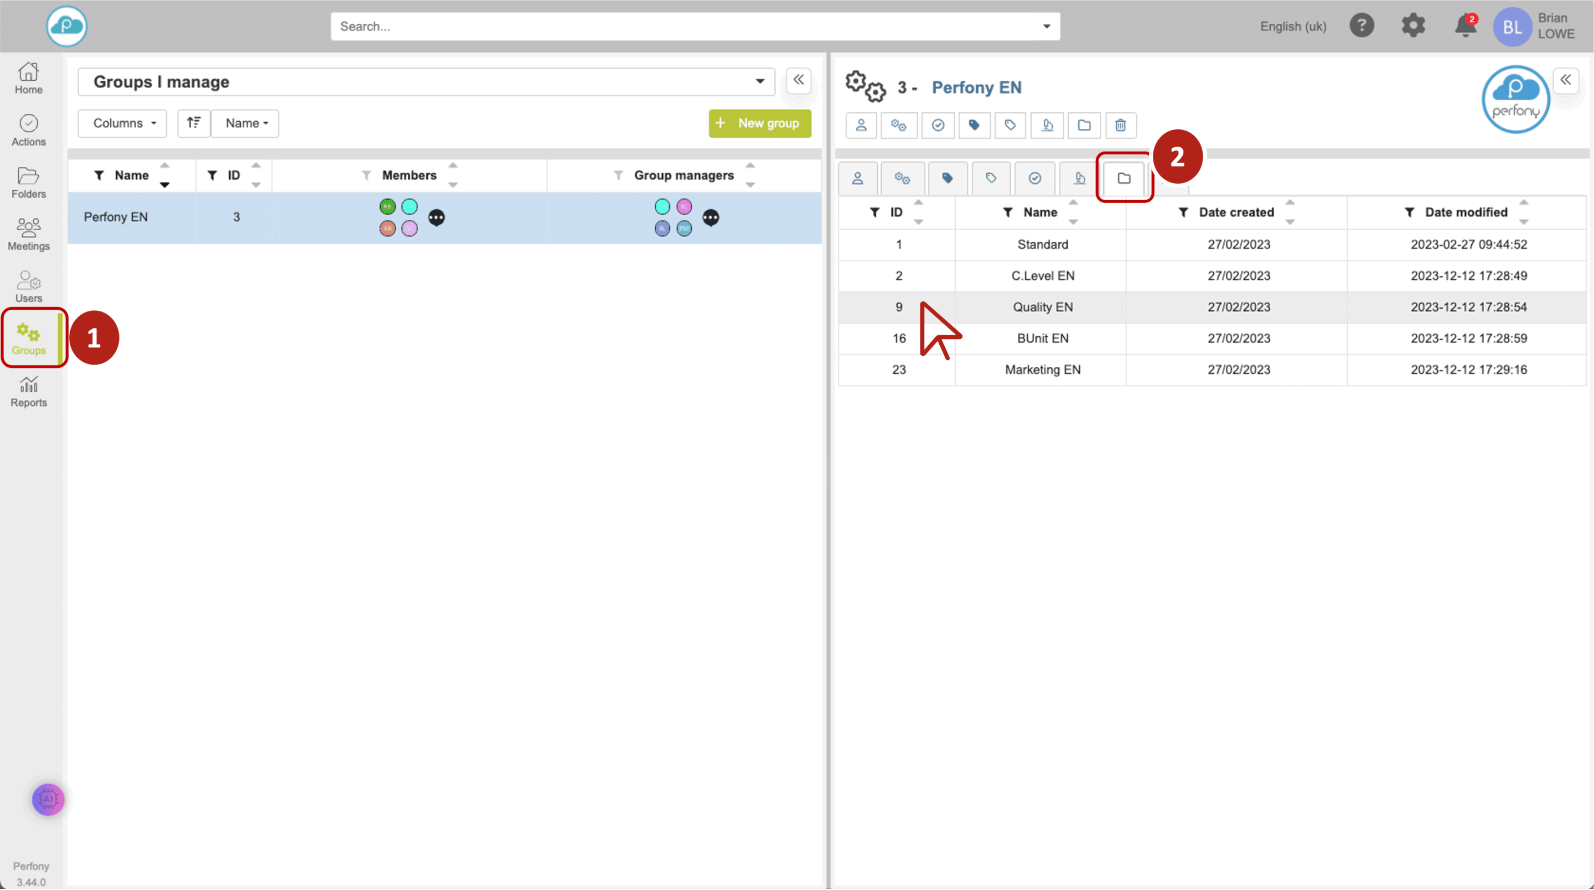
Task: Switch to the folders tab in the detail panel
Action: [1124, 178]
